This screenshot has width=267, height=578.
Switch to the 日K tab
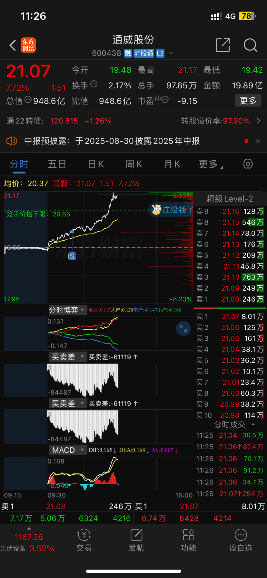pyautogui.click(x=96, y=164)
